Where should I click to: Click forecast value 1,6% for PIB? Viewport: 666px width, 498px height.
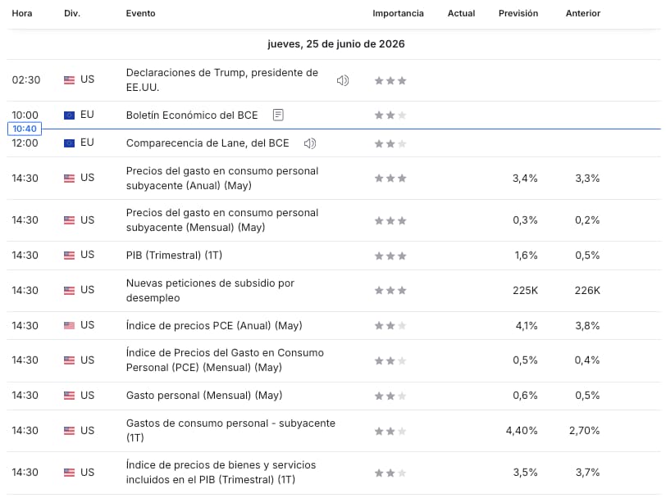coord(527,256)
